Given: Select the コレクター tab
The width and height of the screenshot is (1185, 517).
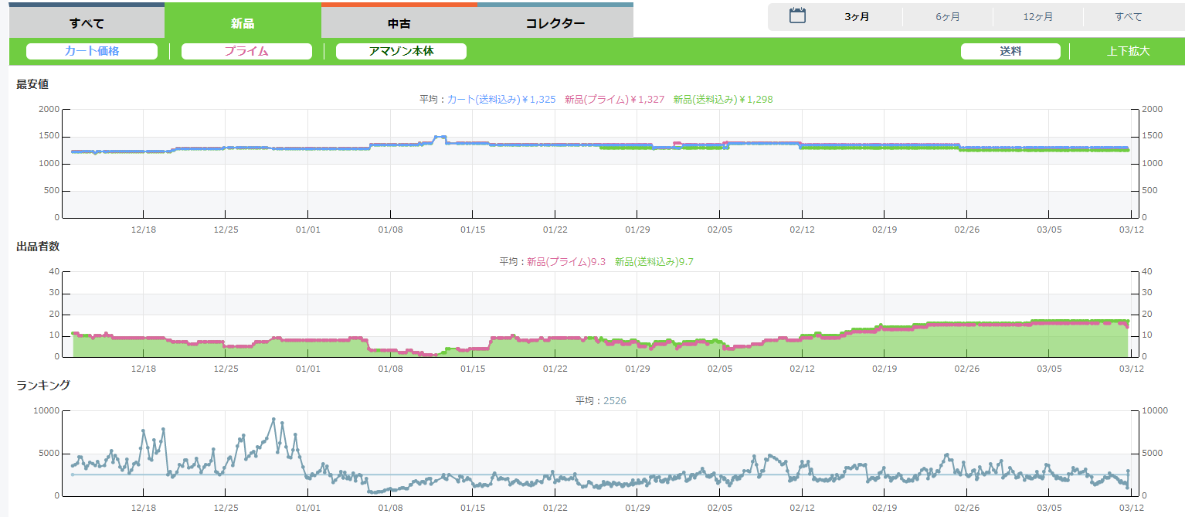Looking at the screenshot, I should (555, 23).
